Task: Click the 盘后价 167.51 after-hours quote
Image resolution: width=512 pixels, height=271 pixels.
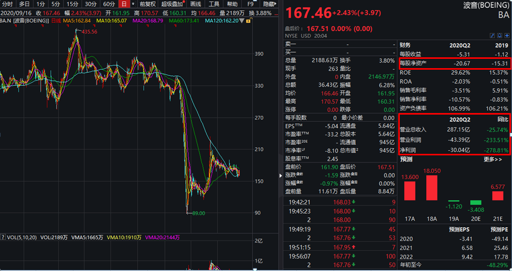Action: [329, 29]
